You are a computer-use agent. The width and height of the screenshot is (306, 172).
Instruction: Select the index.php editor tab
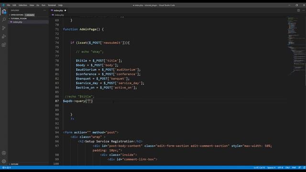[58, 11]
